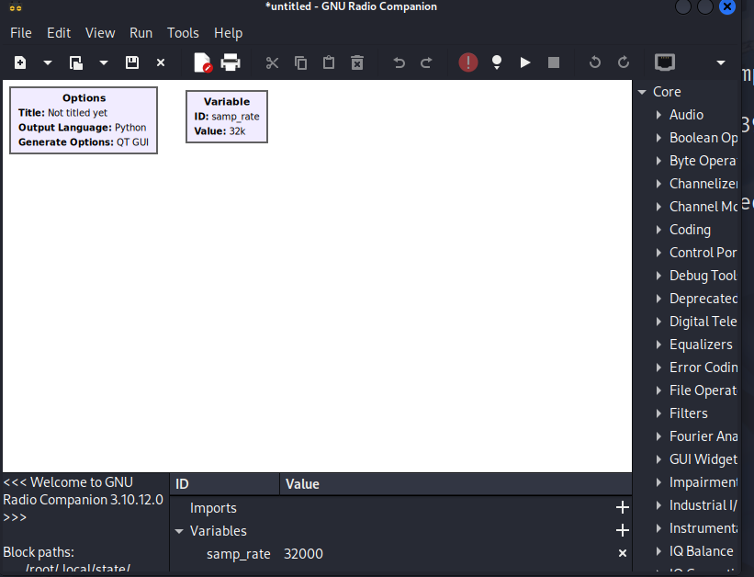
Task: Collapse the Core block category
Action: click(642, 92)
